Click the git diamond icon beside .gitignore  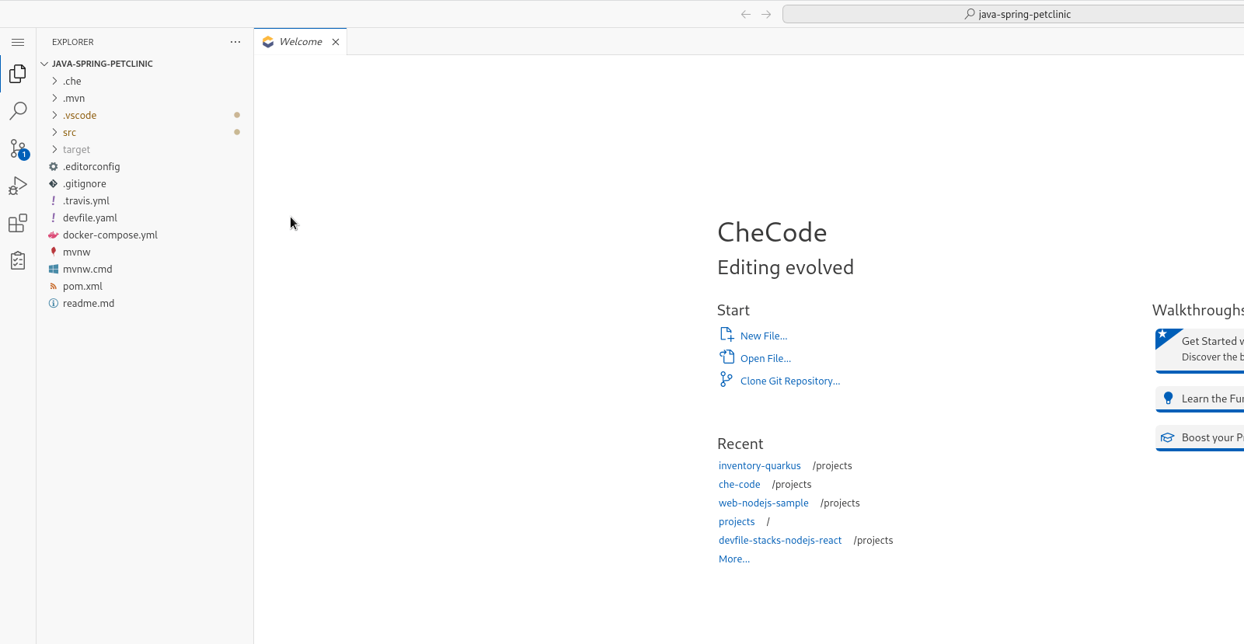pos(54,183)
